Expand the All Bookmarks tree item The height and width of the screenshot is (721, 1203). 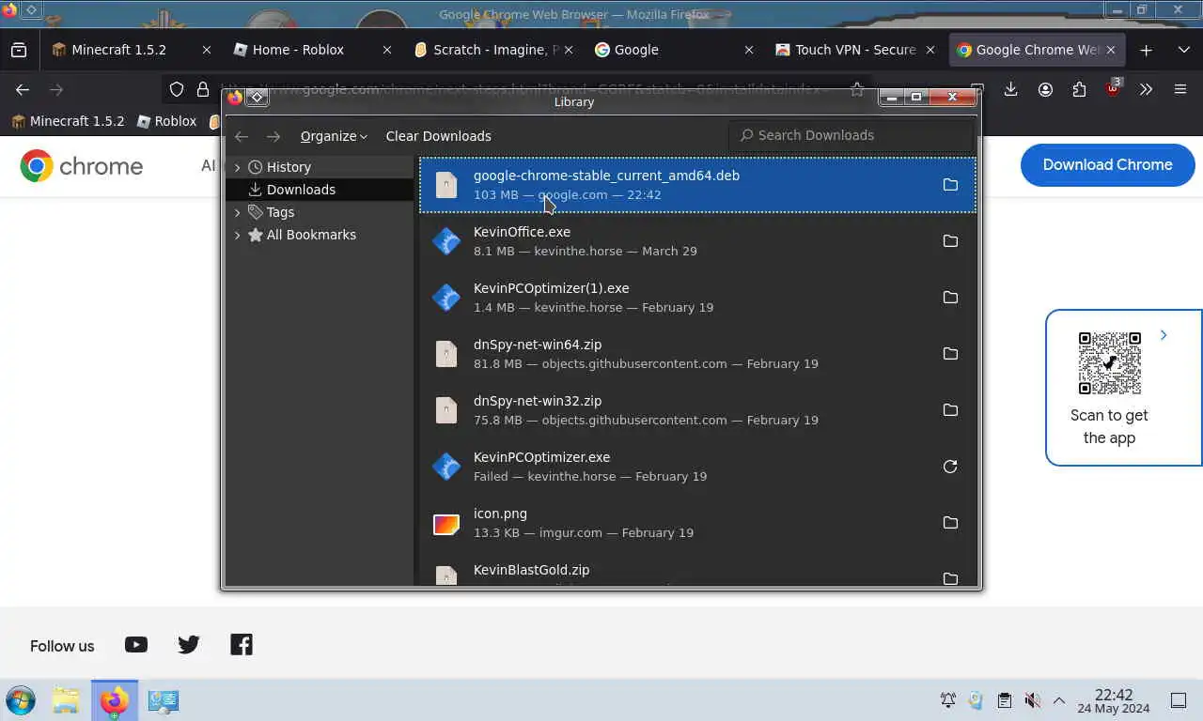pos(237,235)
